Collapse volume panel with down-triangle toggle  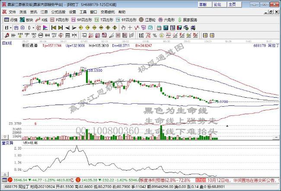point(5,137)
